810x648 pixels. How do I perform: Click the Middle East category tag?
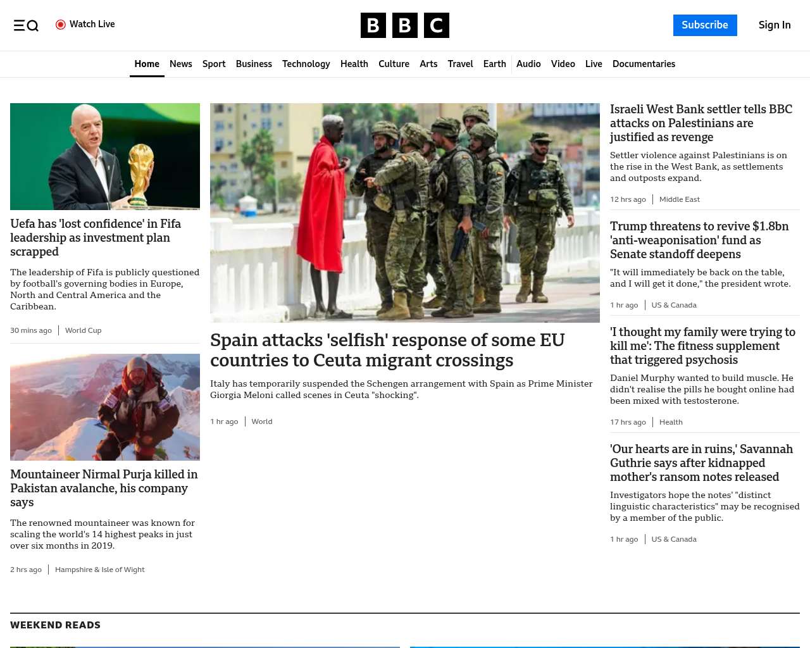680,199
